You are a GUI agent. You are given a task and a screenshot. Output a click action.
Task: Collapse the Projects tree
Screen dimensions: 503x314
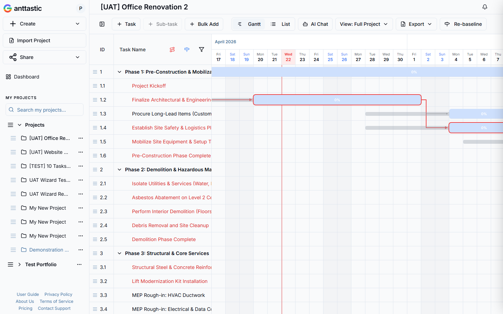20,125
